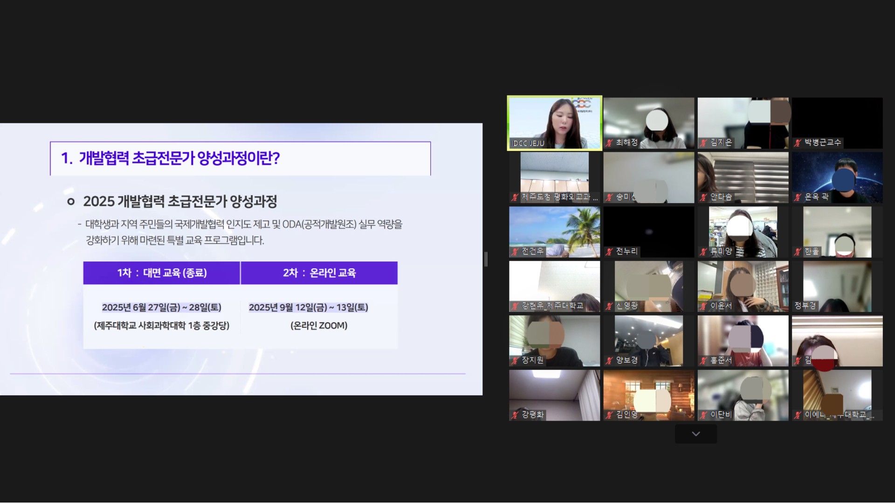
Task: Select 전건우's beach background video tile
Action: click(554, 231)
